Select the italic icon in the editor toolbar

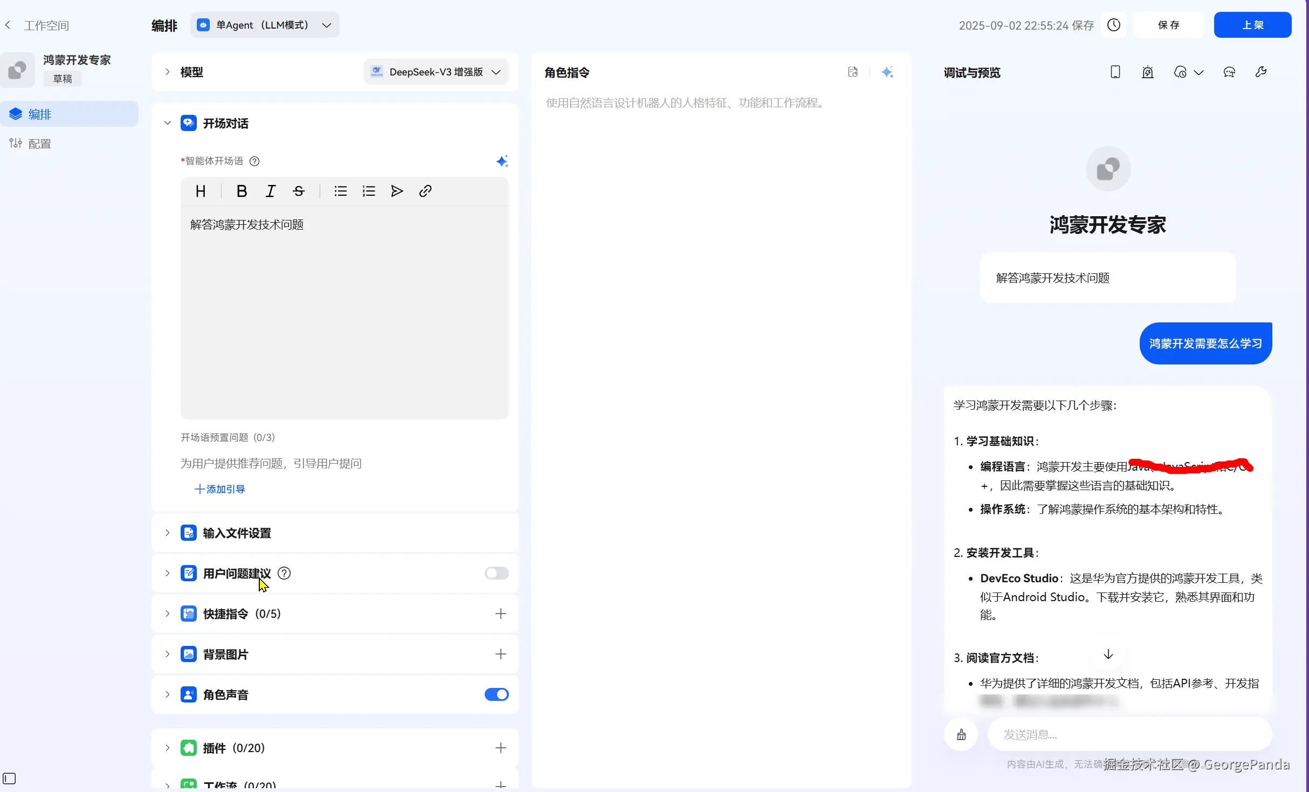pyautogui.click(x=270, y=191)
